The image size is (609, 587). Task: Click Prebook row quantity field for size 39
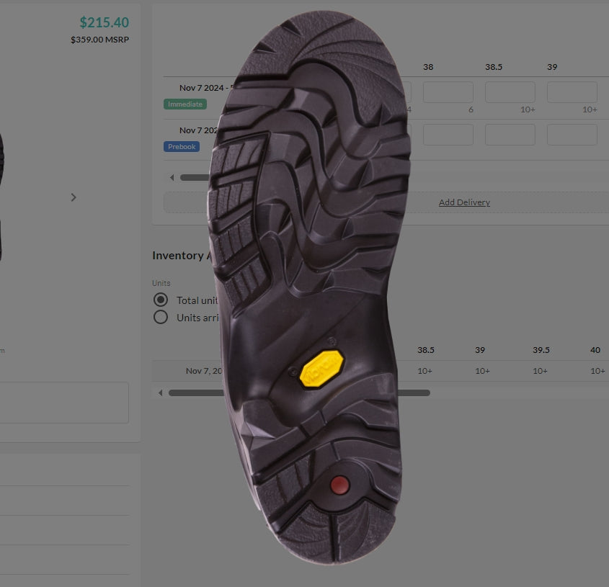click(x=572, y=135)
